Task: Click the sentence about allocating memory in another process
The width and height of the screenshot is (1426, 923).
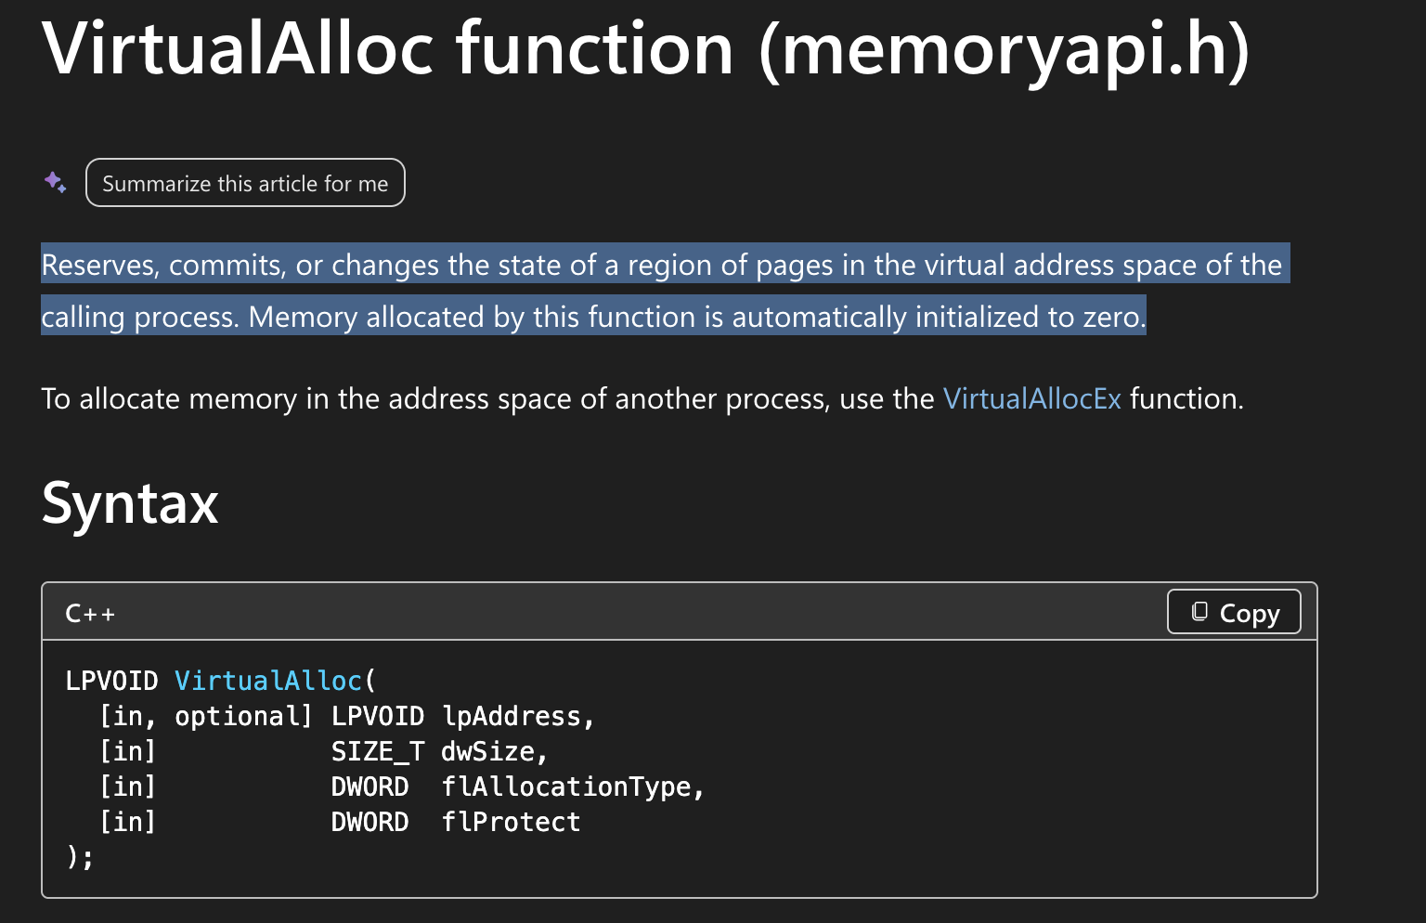Action: [x=642, y=398]
